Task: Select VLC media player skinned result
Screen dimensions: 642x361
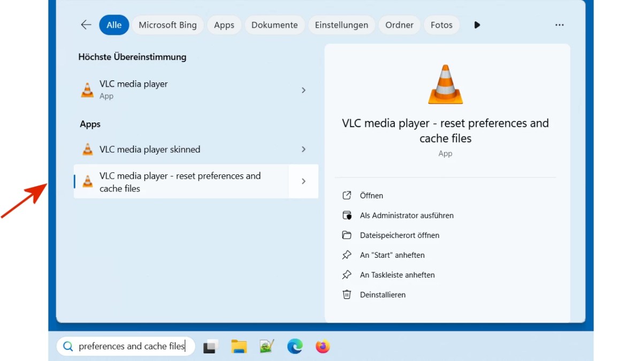Action: [x=196, y=150]
